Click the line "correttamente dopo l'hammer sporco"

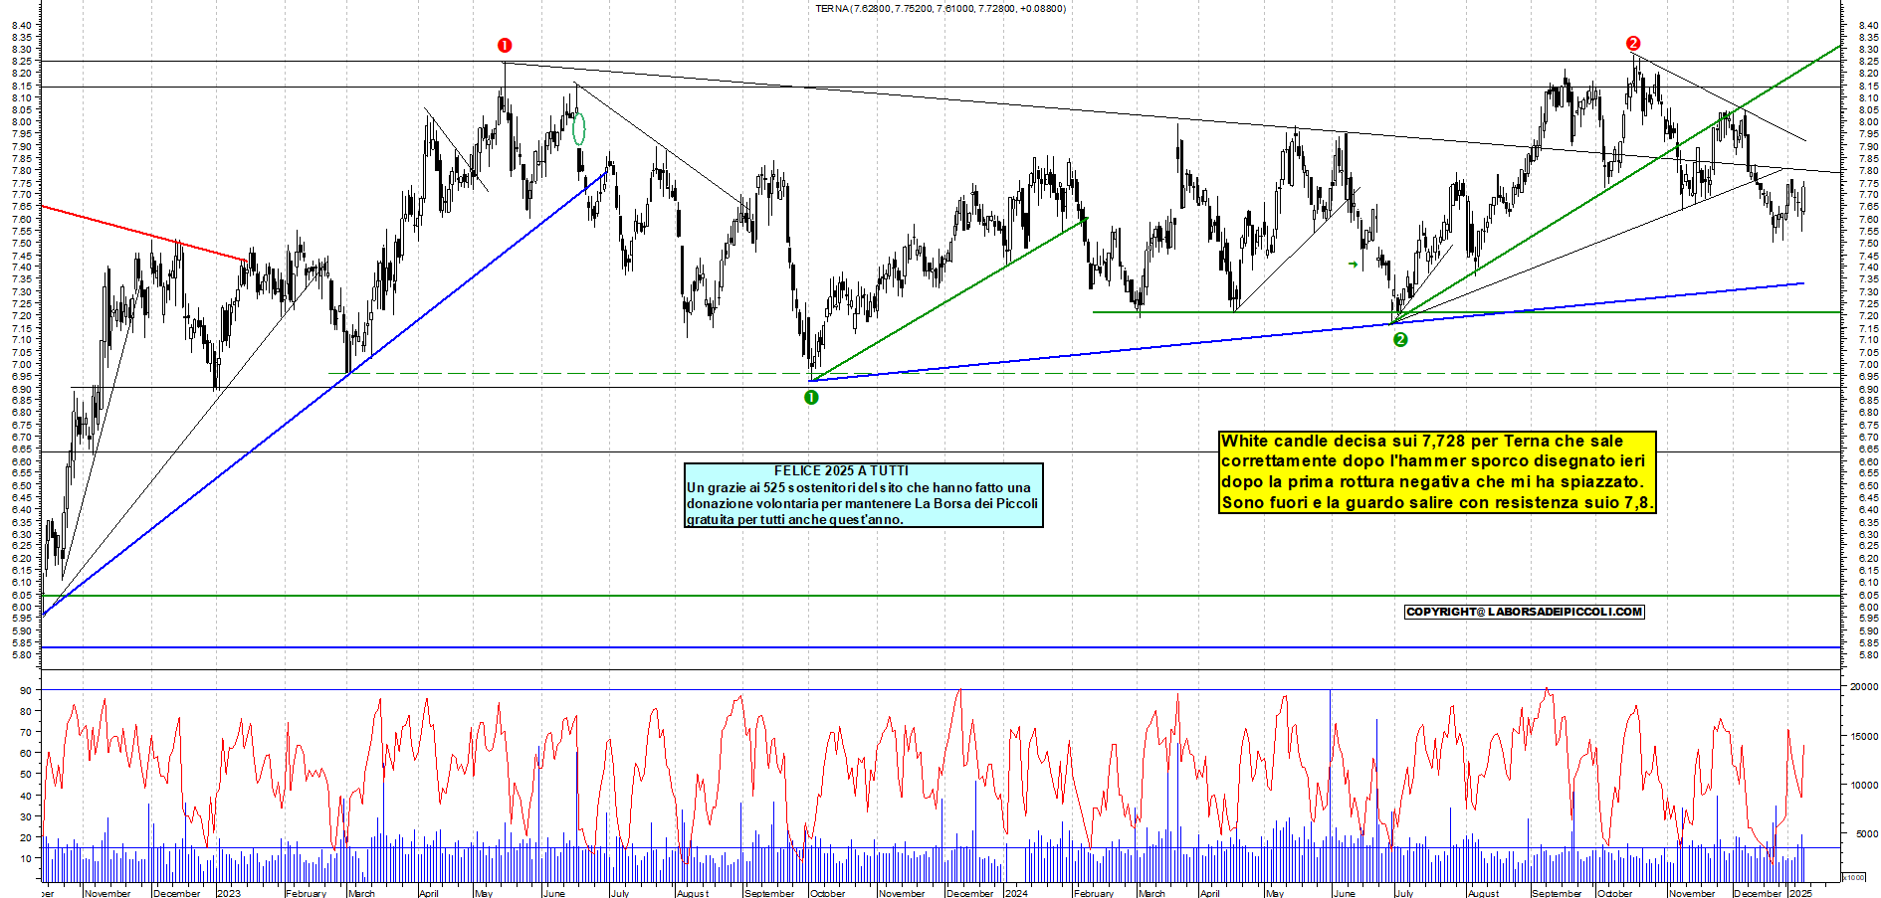1433,461
